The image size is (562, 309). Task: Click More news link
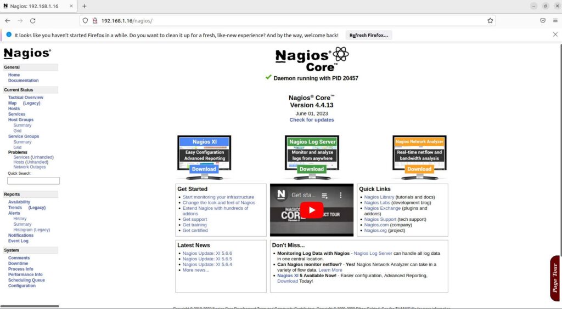pyautogui.click(x=196, y=270)
